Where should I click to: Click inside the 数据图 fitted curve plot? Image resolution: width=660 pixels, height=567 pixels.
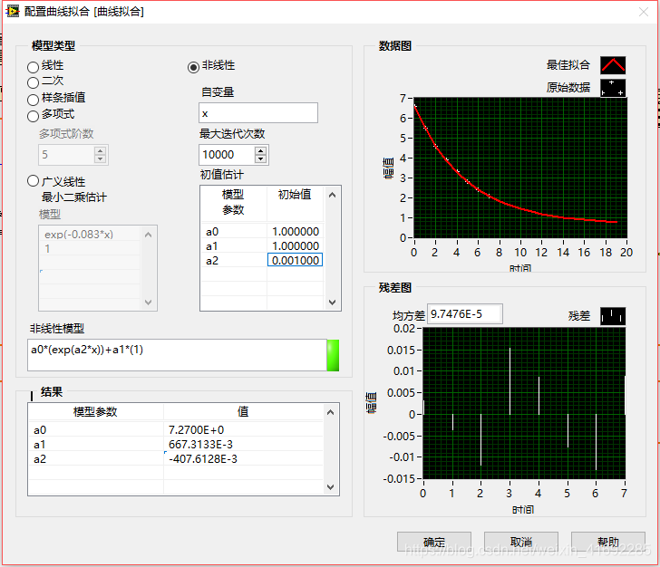point(520,168)
